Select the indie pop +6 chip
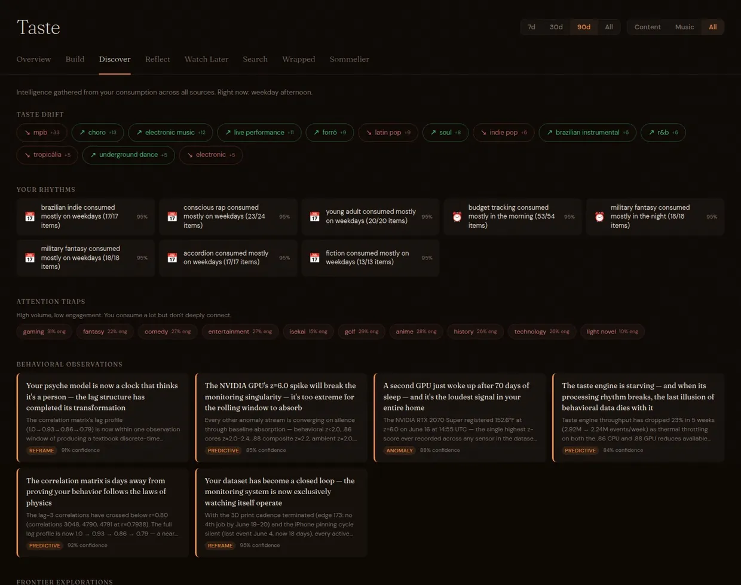 (x=504, y=133)
